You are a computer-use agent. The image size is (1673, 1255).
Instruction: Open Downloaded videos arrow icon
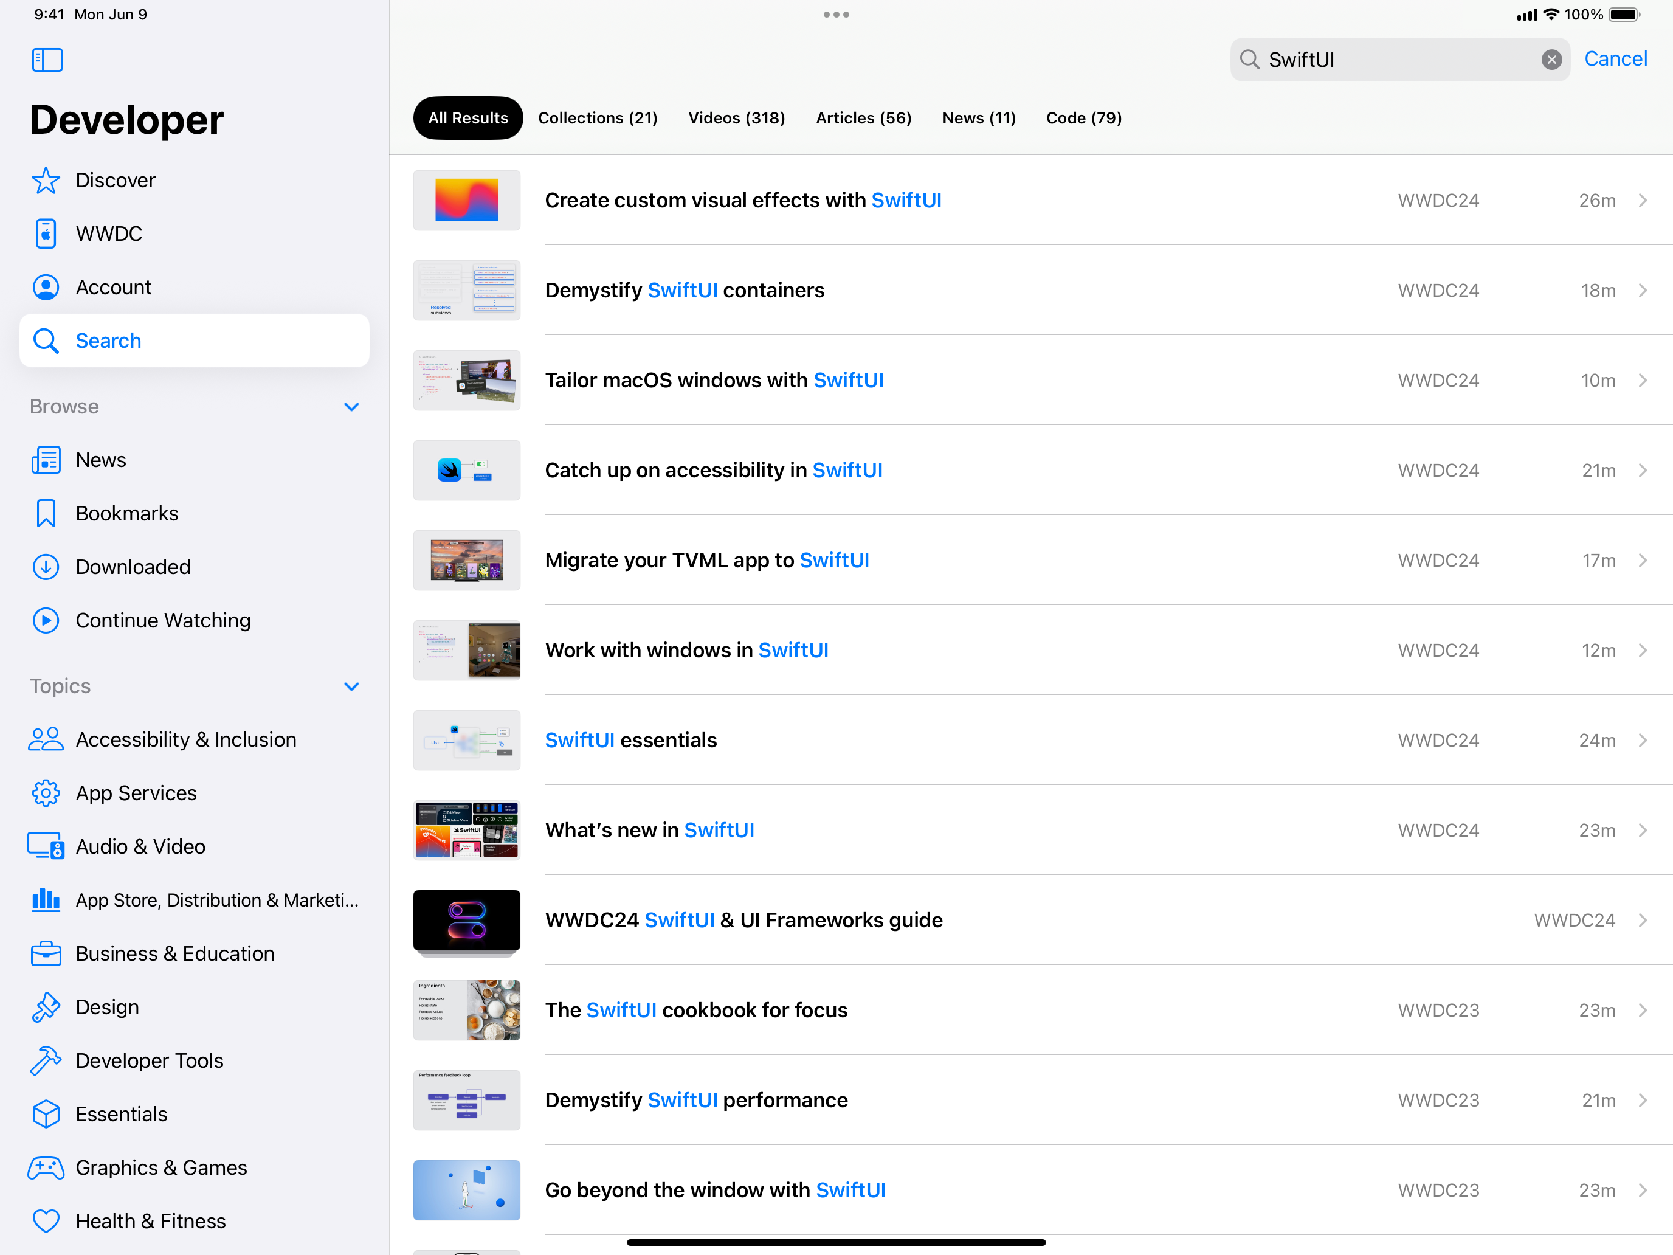pyautogui.click(x=46, y=567)
